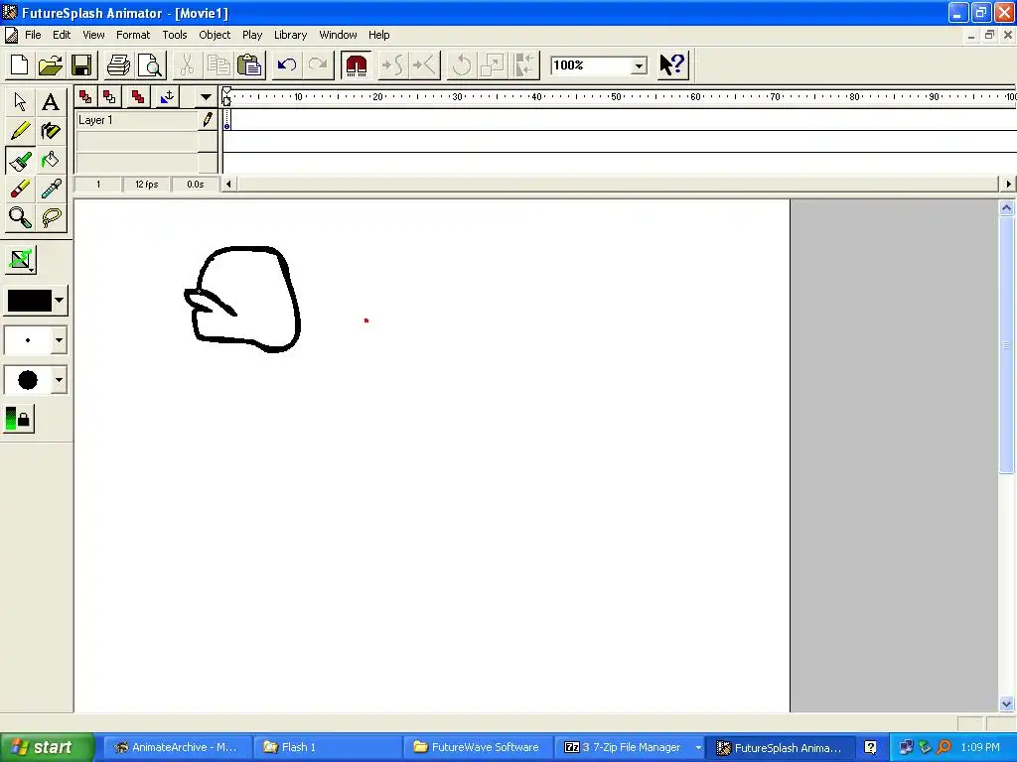This screenshot has width=1017, height=762.
Task: Select the Text tool
Action: [50, 102]
